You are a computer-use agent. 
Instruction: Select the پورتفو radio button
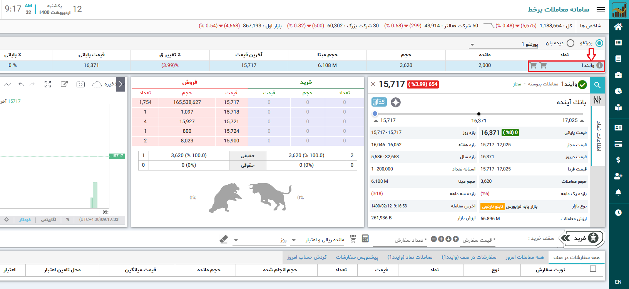pyautogui.click(x=599, y=43)
